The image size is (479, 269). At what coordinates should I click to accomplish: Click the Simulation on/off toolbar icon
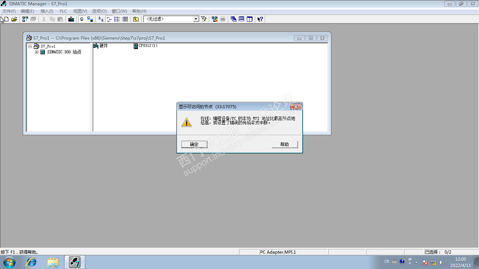(x=215, y=19)
